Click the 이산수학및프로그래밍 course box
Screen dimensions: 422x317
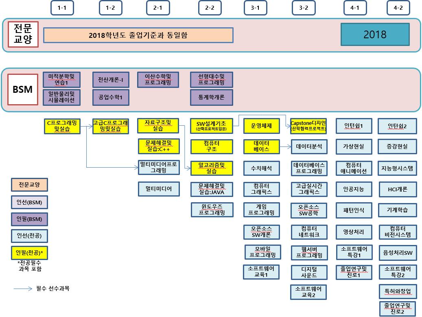coord(158,80)
